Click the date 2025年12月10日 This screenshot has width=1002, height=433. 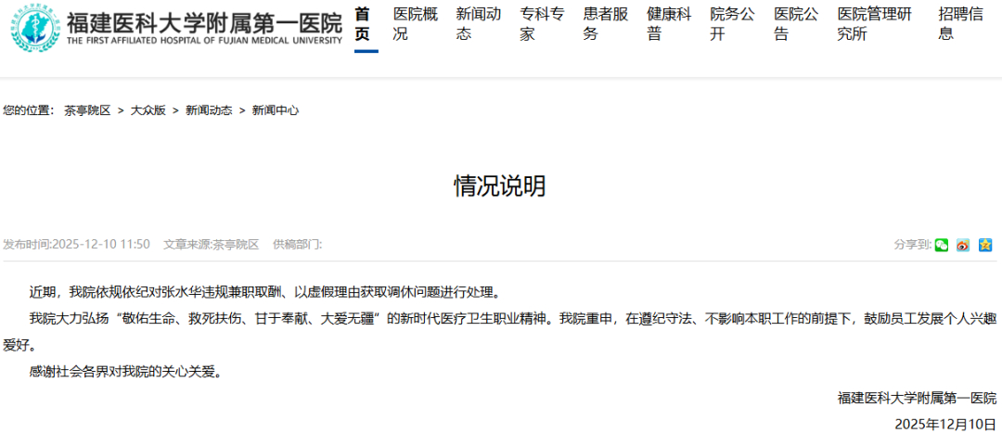click(945, 424)
